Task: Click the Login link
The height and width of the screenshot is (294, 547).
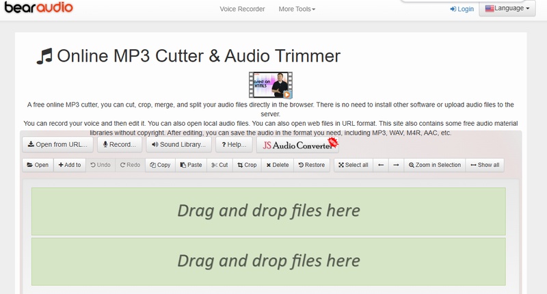Action: [x=462, y=9]
